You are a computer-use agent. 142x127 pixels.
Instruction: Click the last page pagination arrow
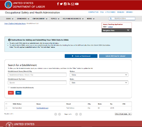81,114
